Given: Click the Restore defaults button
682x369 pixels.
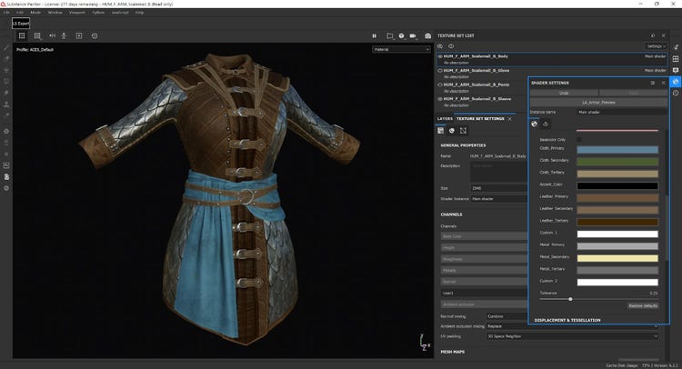Looking at the screenshot, I should coord(641,305).
